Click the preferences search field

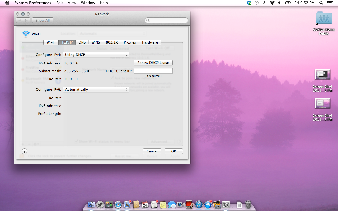[166, 20]
